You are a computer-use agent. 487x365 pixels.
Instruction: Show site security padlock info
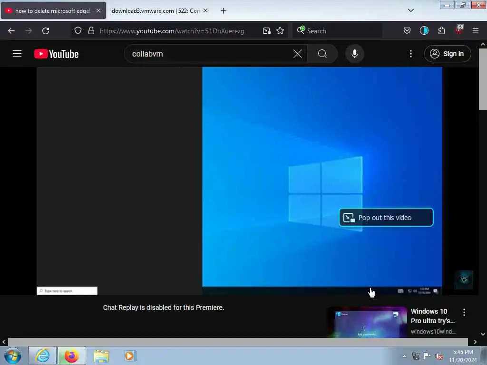(91, 31)
